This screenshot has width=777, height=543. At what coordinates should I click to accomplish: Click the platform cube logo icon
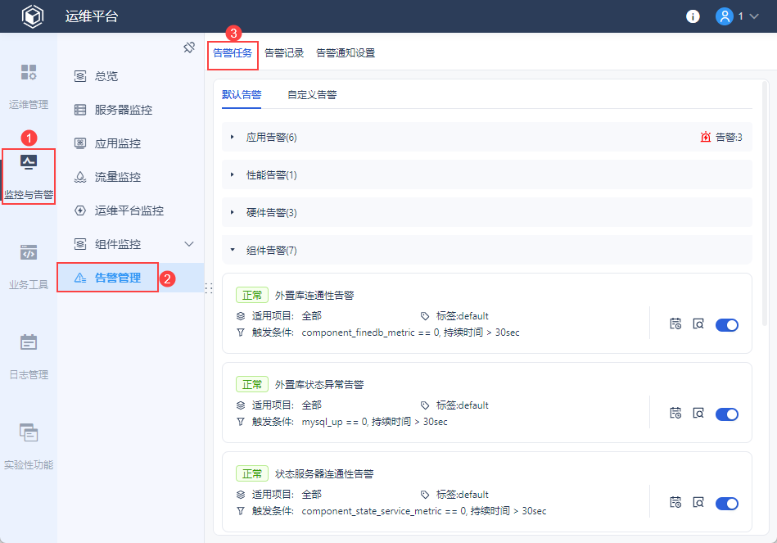point(33,16)
